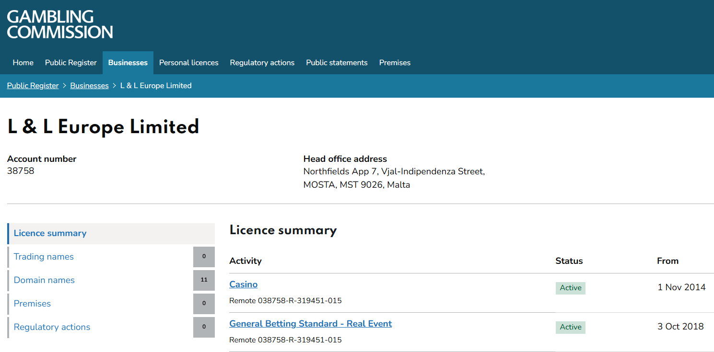The image size is (714, 352).
Task: Click the Status column header
Action: pos(569,261)
